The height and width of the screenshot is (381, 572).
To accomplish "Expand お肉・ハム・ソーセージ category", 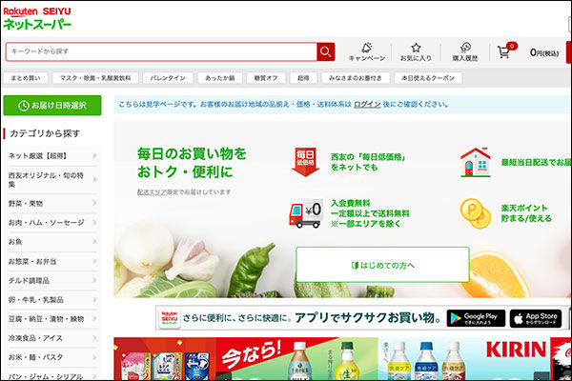I will pos(52,222).
